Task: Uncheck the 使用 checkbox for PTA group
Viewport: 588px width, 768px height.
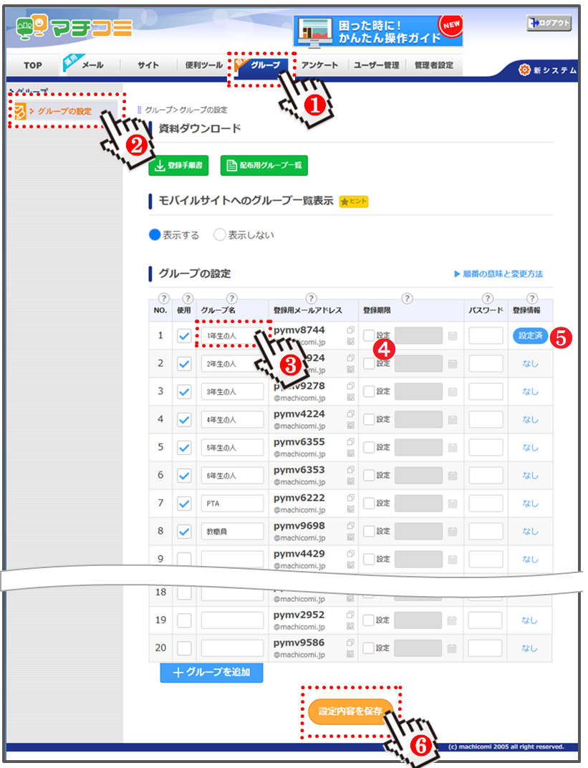Action: tap(184, 504)
